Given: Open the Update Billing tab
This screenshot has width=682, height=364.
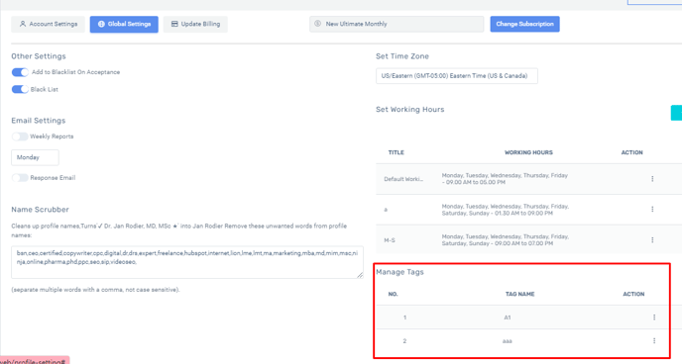Looking at the screenshot, I should coord(195,25).
